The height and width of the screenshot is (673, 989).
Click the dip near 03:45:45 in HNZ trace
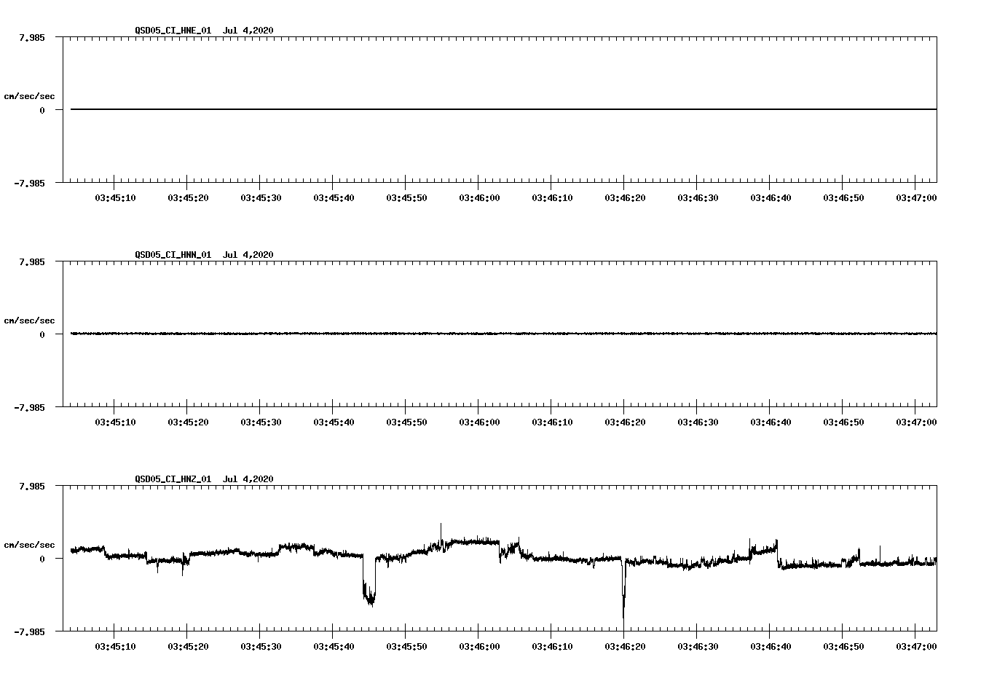[369, 583]
